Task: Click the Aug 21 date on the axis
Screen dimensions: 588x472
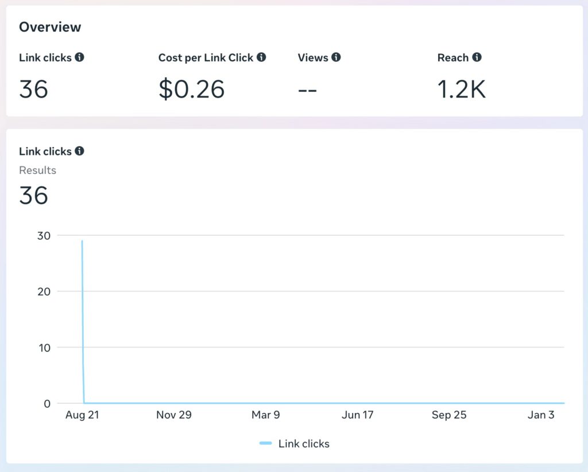Action: click(83, 415)
